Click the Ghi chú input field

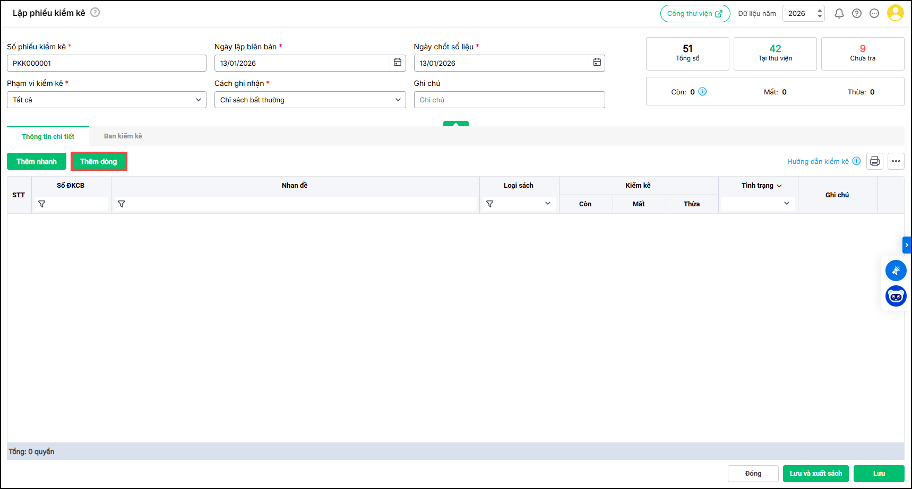click(509, 100)
